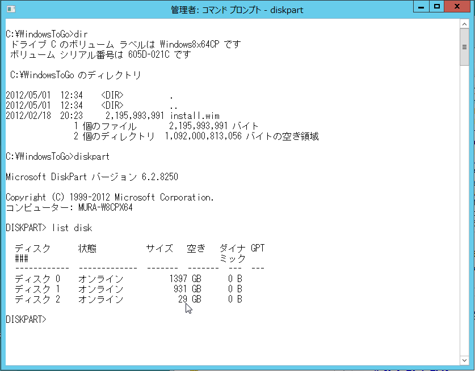Screen dimensions: 475x371
Task: Click the computer name MURA-W8CPX64
Action: click(105, 207)
